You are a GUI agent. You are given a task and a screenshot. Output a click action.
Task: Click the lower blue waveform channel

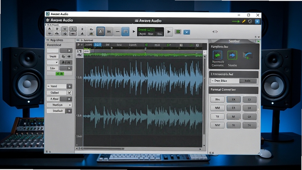[x=143, y=116]
